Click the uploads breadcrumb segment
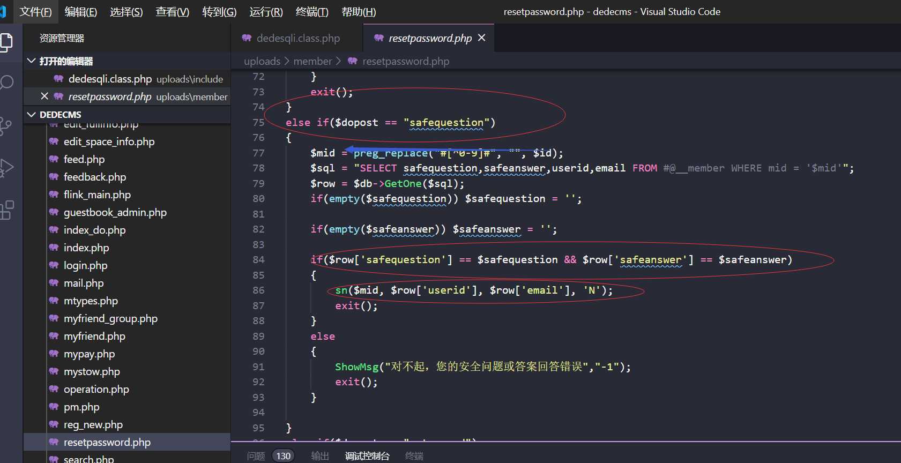Screen dimensions: 901x463 (262, 61)
